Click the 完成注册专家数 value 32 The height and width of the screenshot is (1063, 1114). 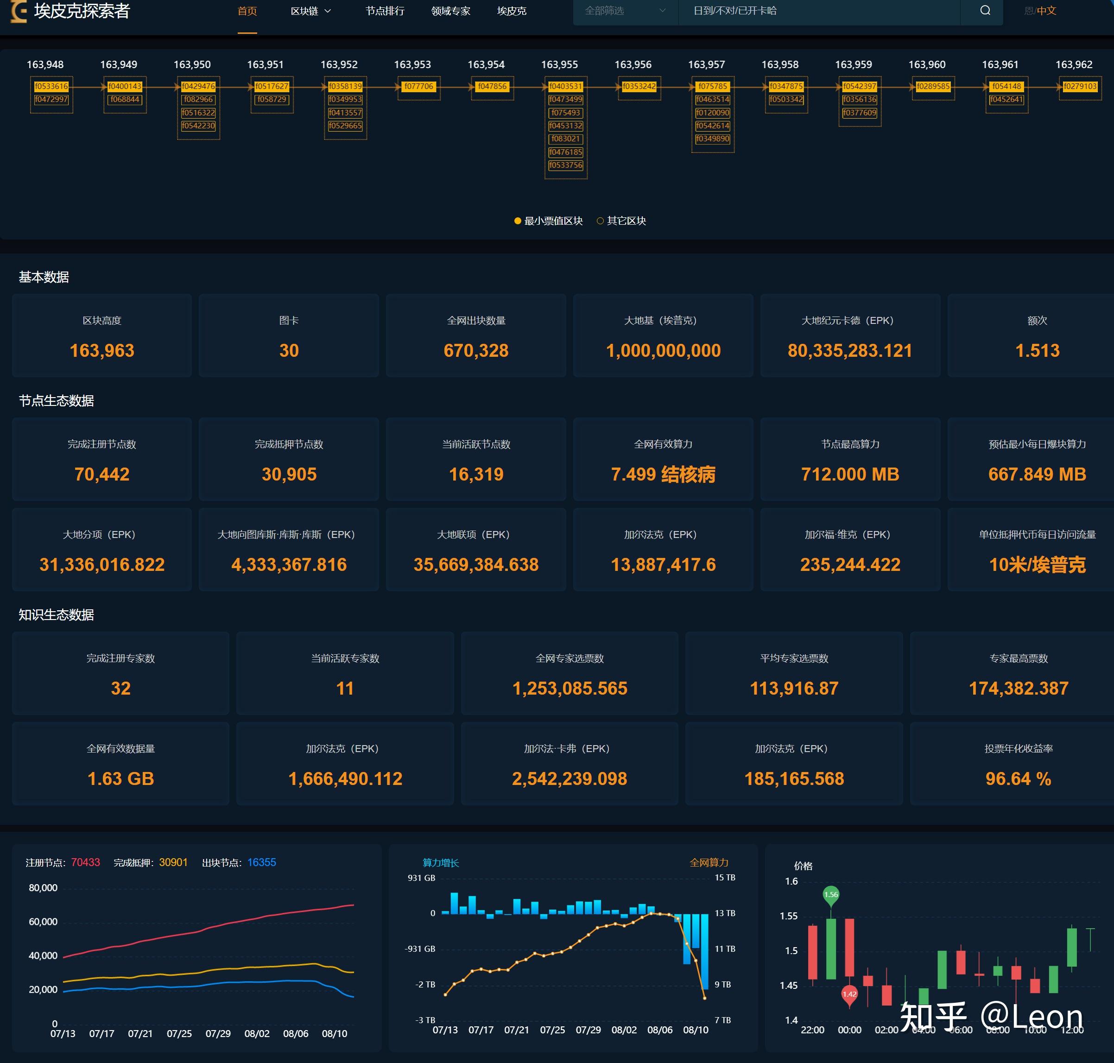tap(120, 689)
